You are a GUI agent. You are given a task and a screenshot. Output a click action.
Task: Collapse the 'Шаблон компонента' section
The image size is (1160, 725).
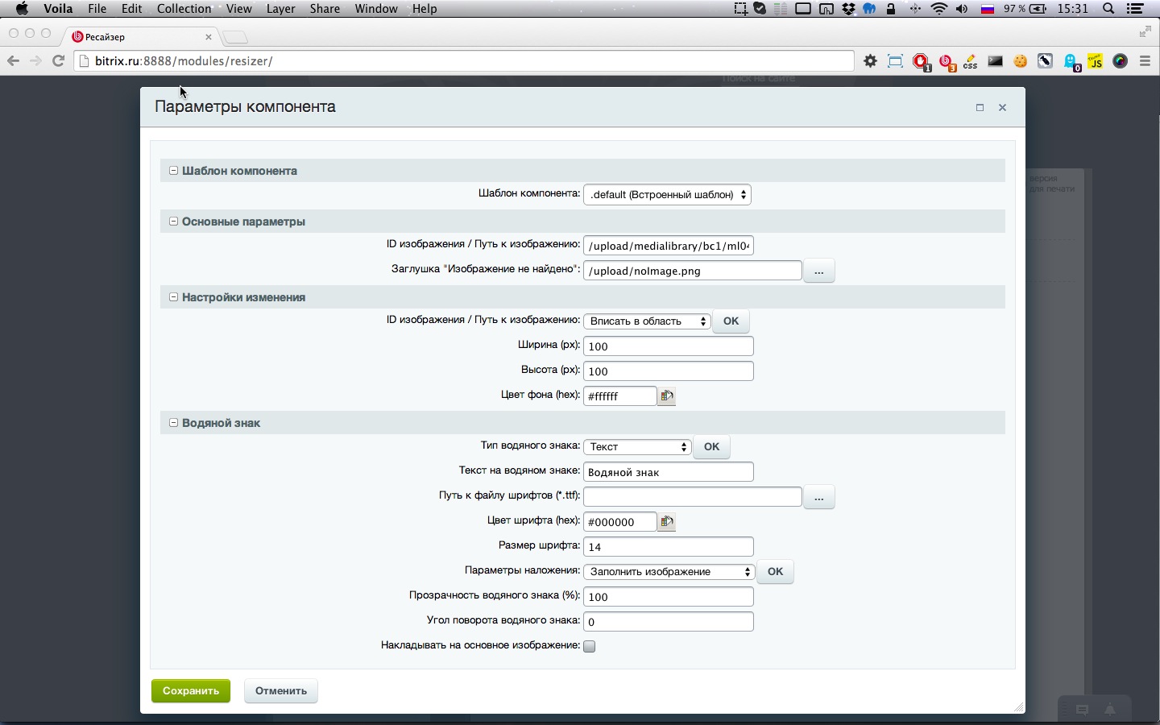173,171
